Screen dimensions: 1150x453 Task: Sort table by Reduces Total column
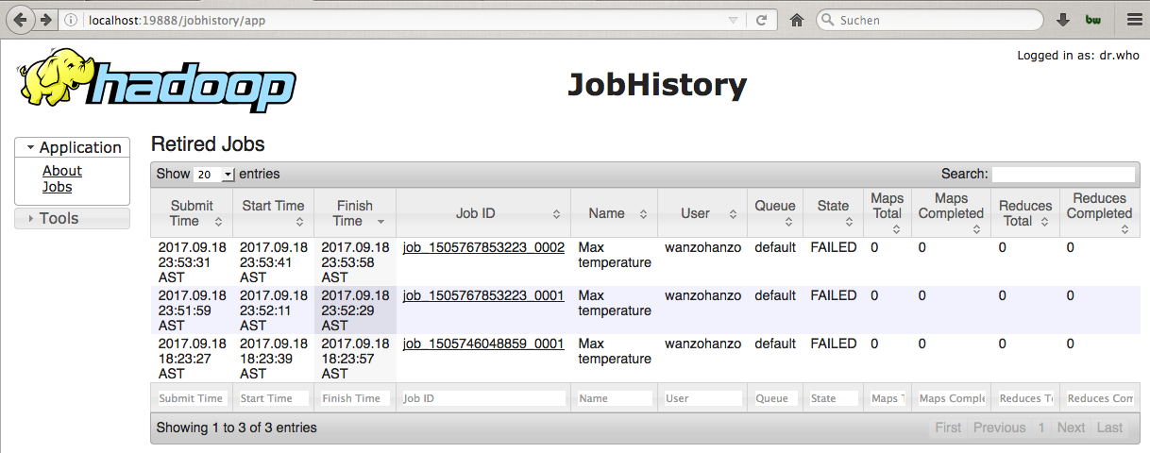[1025, 213]
